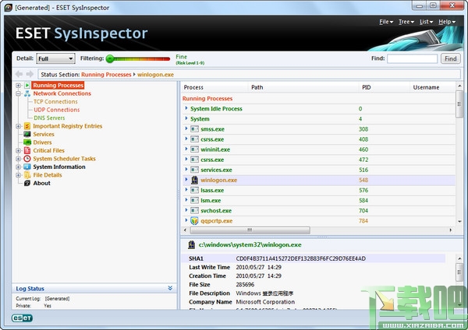Click the Services icon in tree
Image resolution: width=468 pixels, height=330 pixels.
click(x=27, y=134)
